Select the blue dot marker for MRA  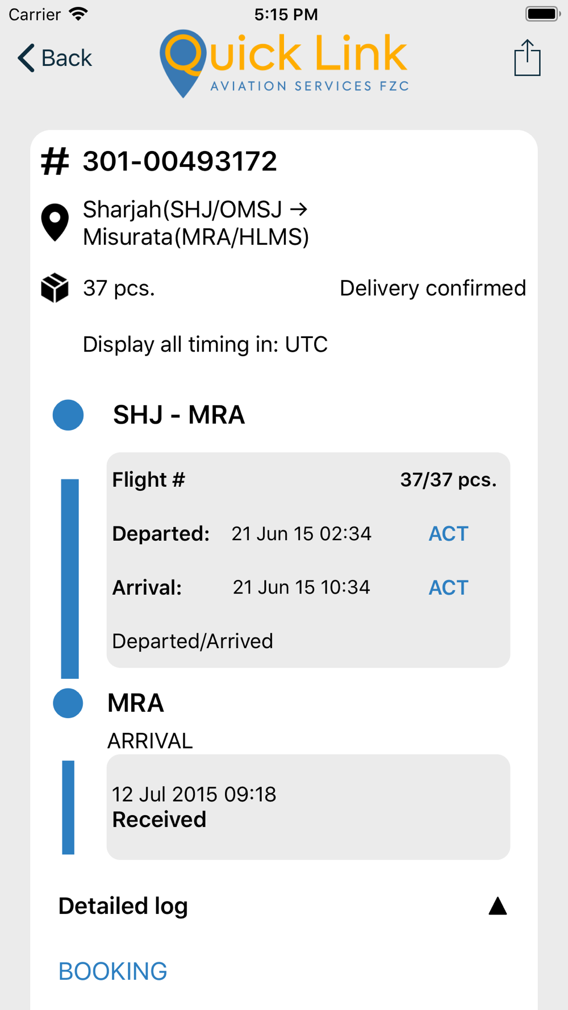(x=68, y=703)
